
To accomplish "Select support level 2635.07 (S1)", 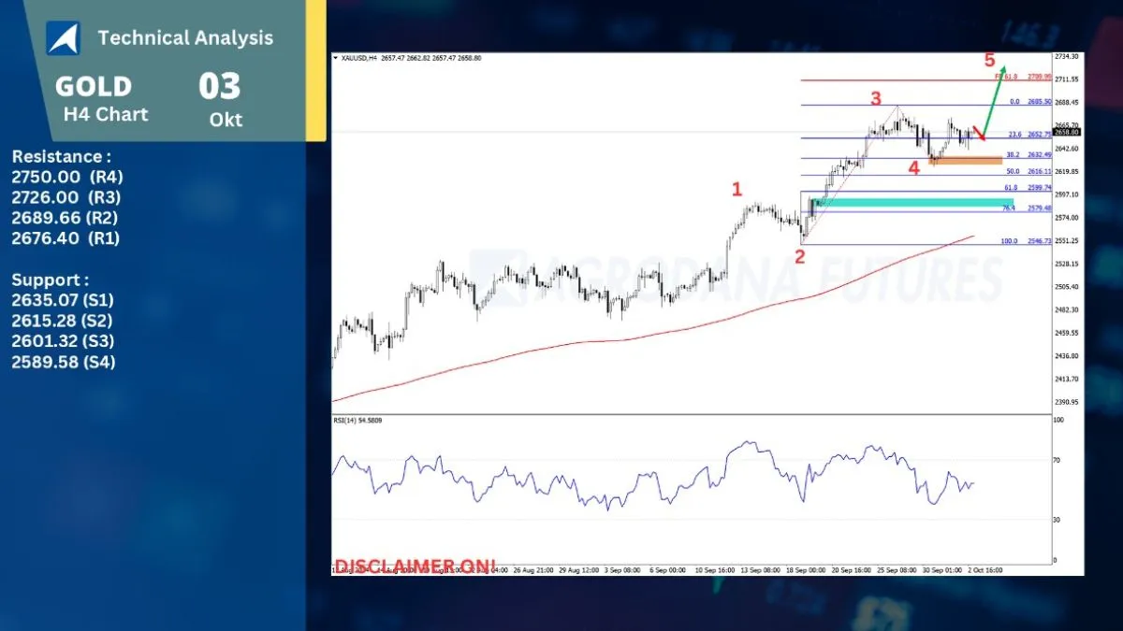I will [63, 300].
